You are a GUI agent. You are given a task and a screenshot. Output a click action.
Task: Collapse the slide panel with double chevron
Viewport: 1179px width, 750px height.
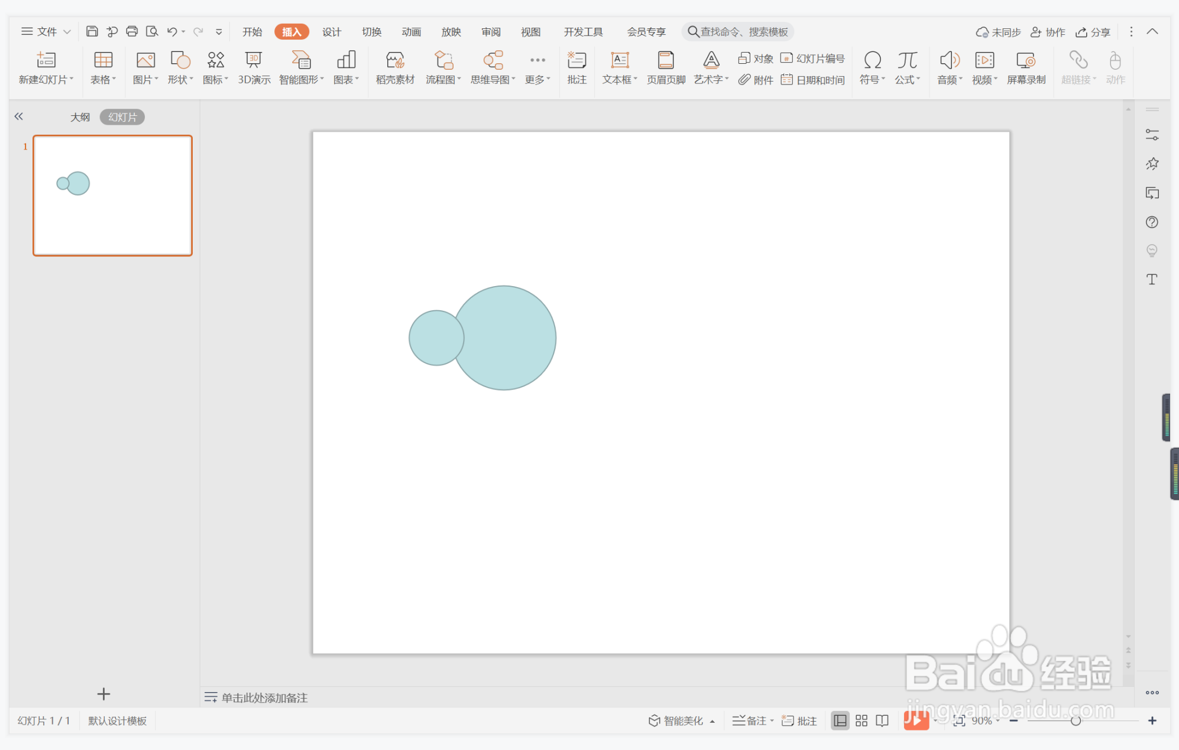19,116
